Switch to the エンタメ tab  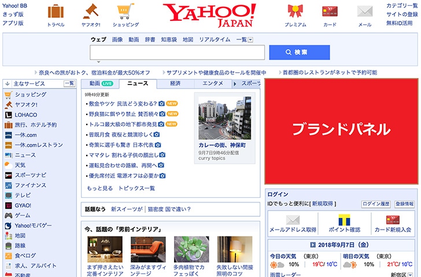(213, 83)
